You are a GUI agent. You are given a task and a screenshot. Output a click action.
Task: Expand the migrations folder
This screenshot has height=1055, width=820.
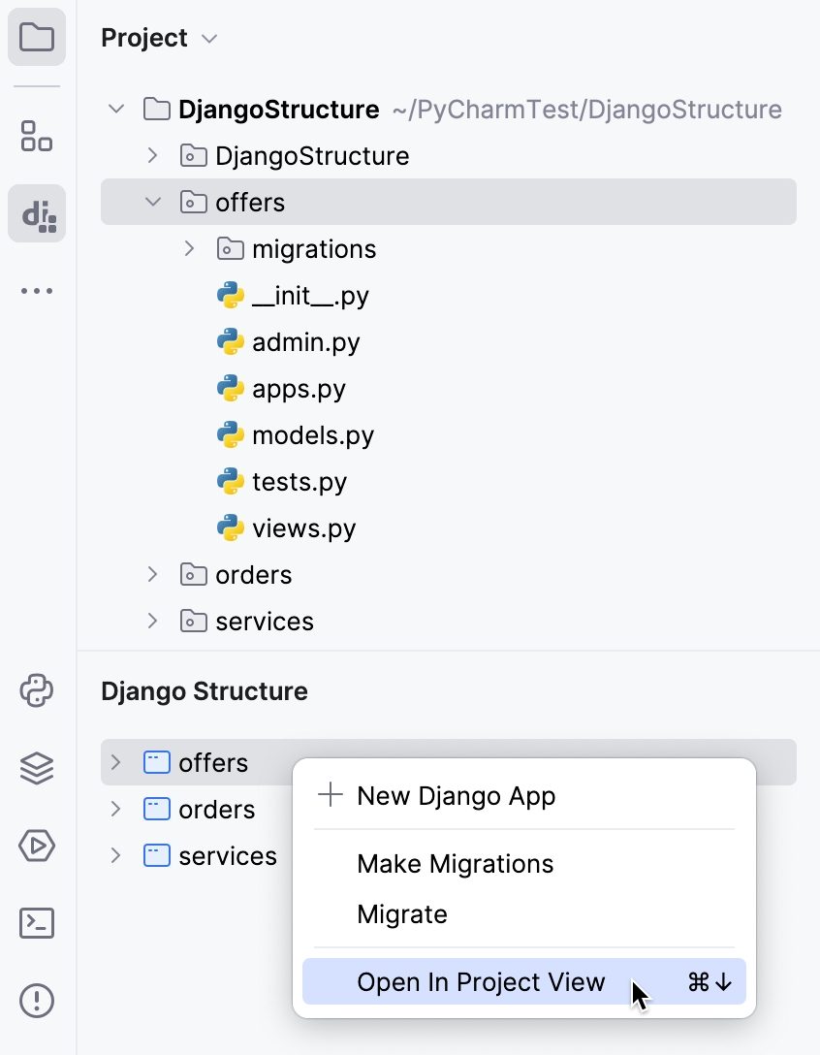[188, 248]
